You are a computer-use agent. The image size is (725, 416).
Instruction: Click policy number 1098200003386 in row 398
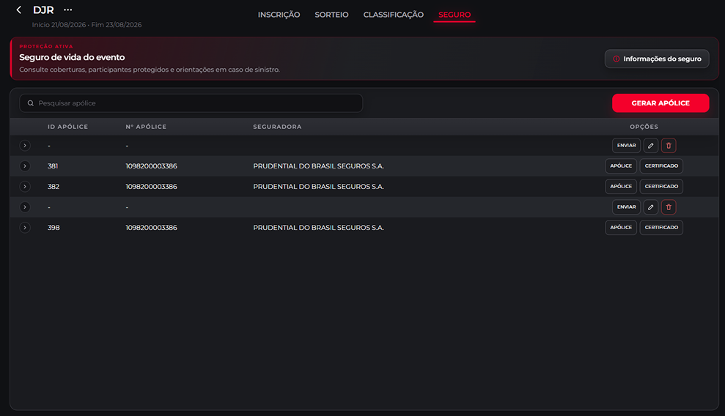pos(151,228)
